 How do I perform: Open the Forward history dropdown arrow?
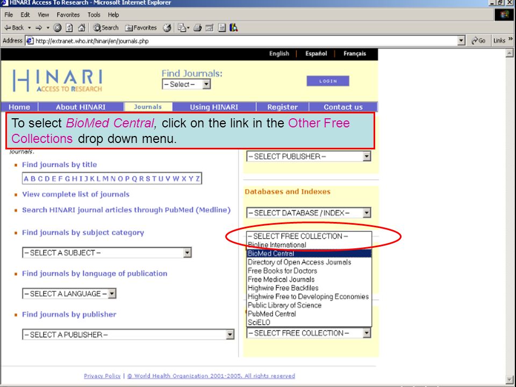coord(48,27)
